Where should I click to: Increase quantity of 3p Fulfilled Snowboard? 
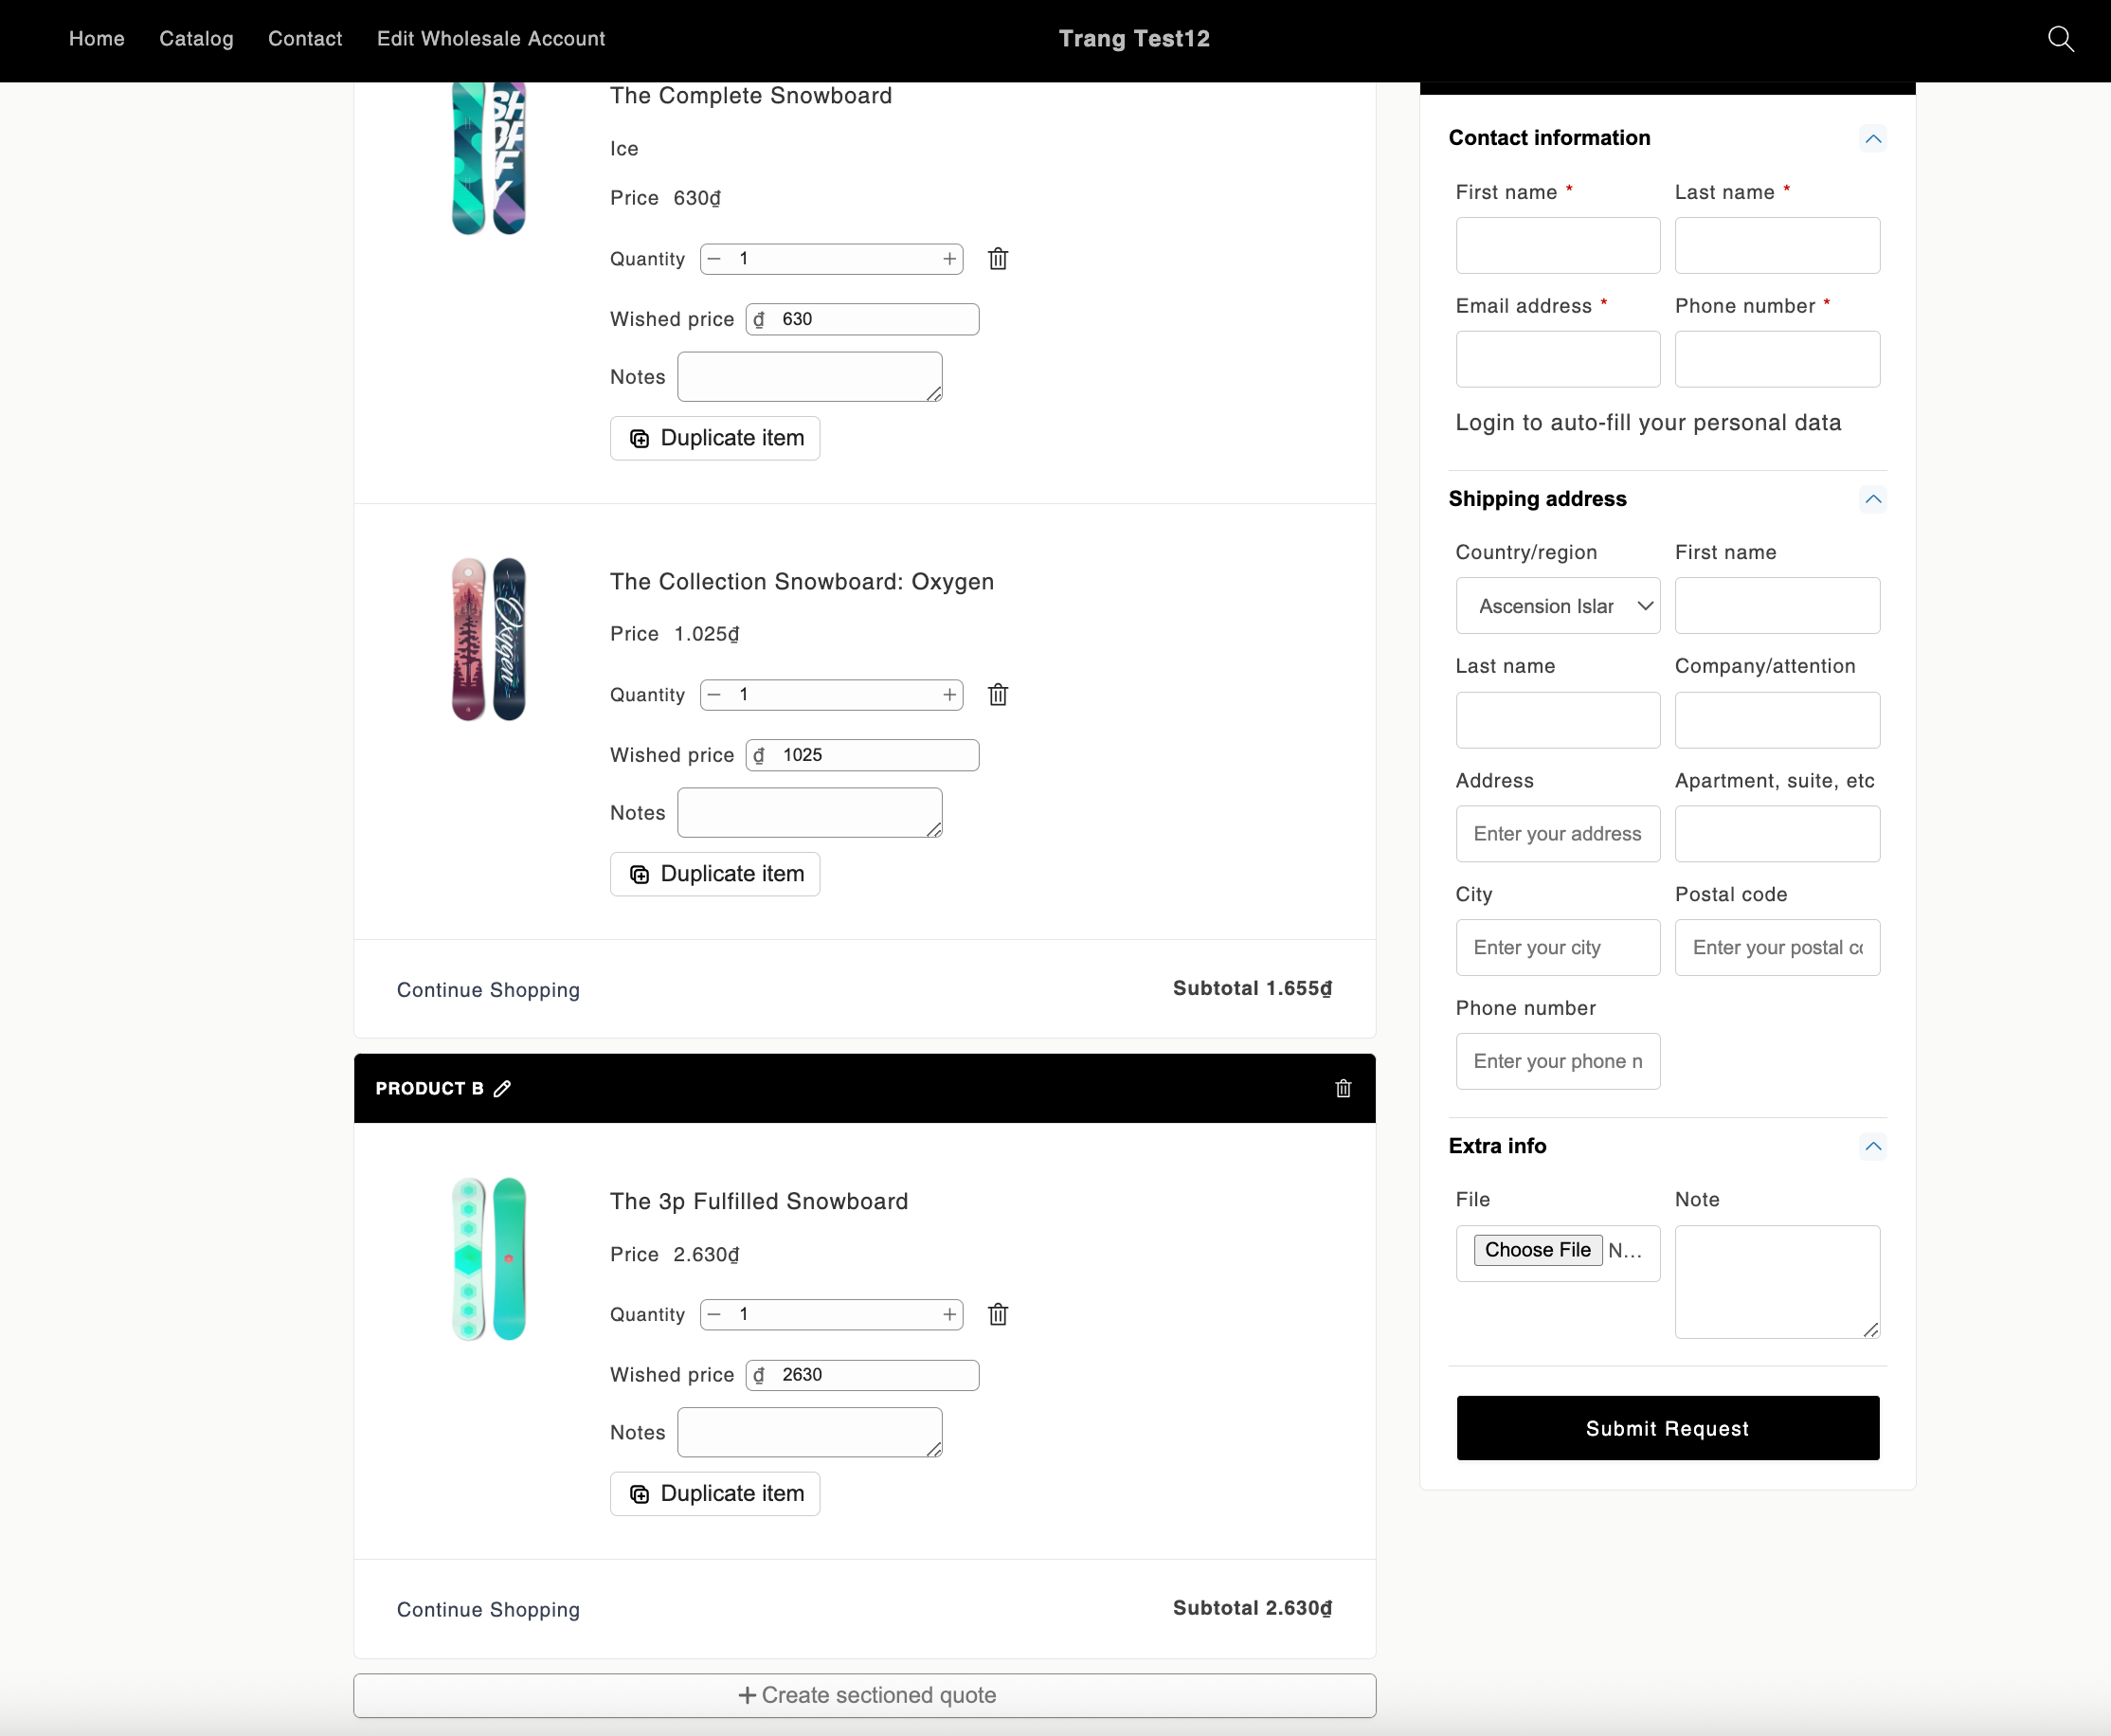(950, 1315)
